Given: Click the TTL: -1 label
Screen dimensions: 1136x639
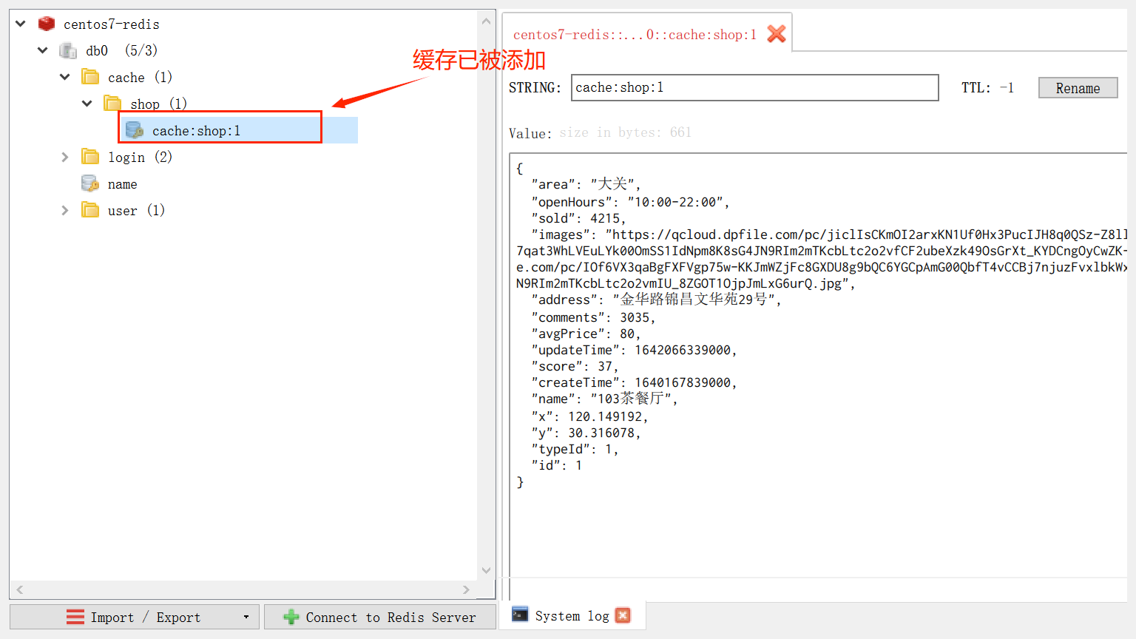Looking at the screenshot, I should 987,87.
